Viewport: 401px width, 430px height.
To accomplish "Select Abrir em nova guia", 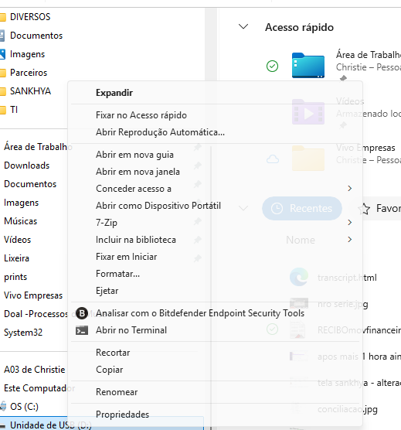I will click(x=134, y=155).
